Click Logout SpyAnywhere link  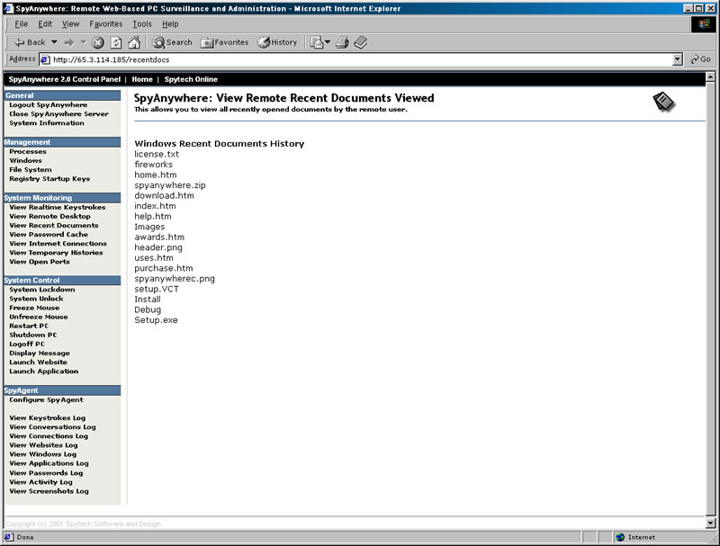(x=49, y=105)
